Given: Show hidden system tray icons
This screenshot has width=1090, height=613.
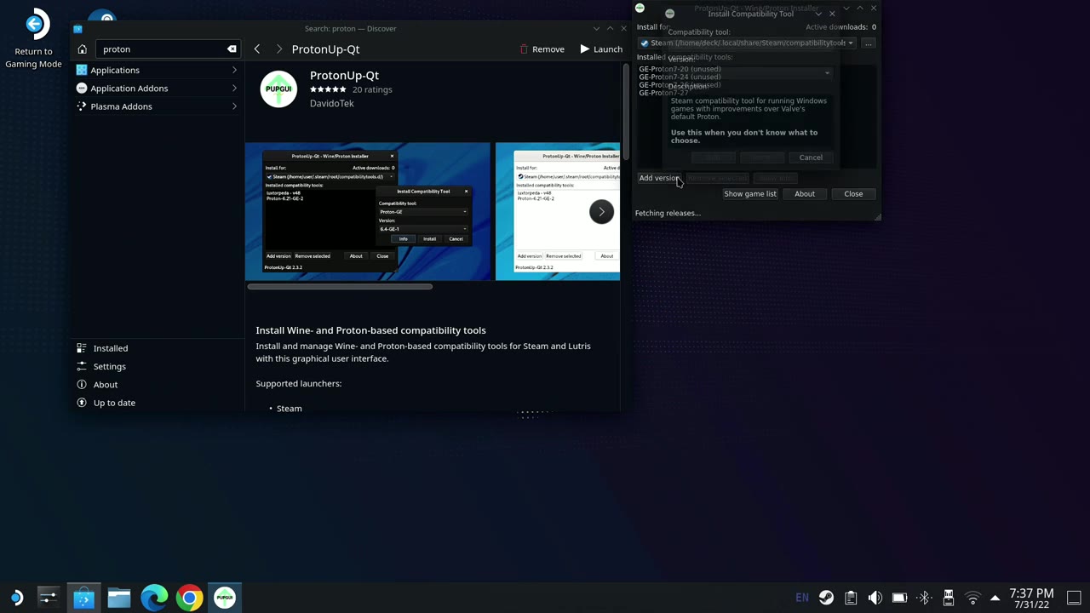Looking at the screenshot, I should click(x=995, y=598).
